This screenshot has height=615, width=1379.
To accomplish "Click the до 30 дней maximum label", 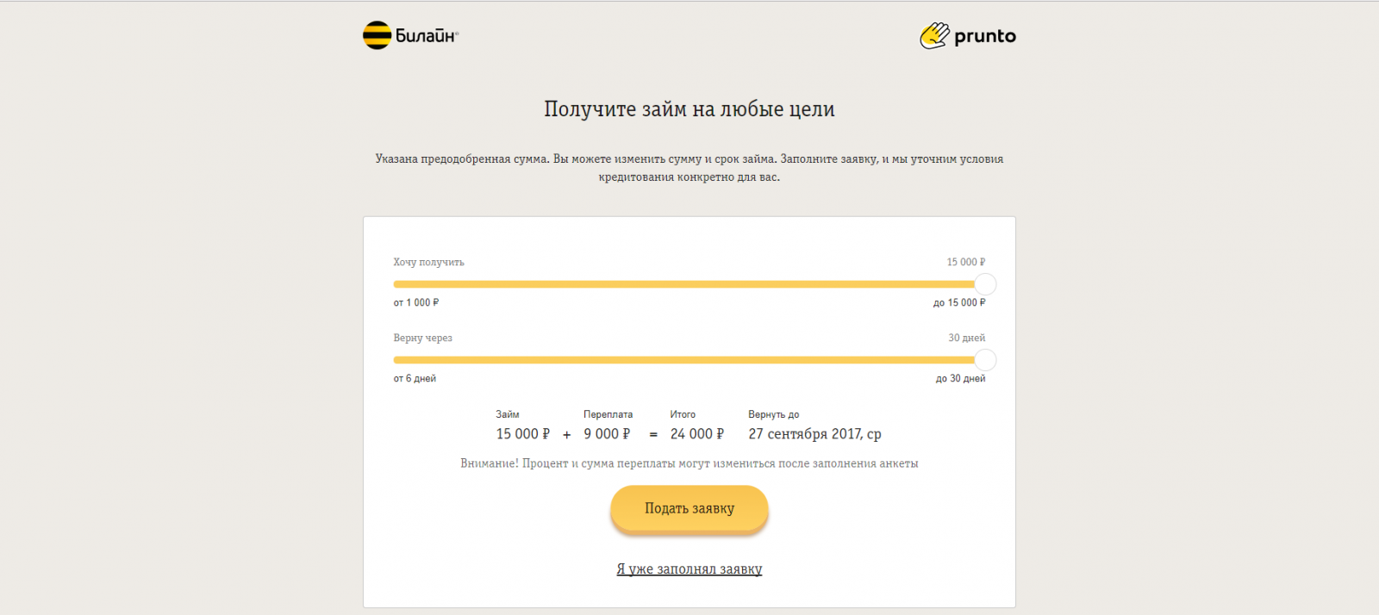I will 960,378.
